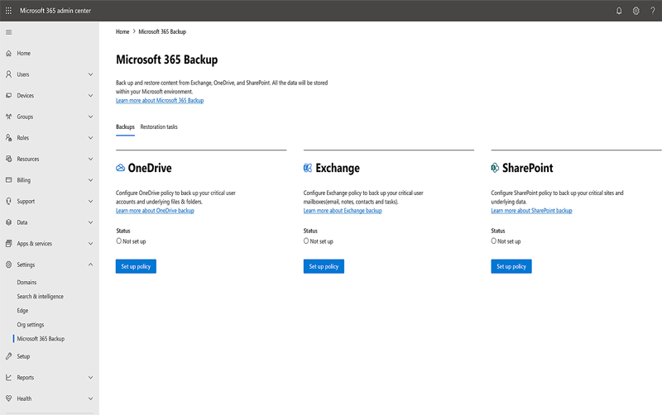Open the app launcher waffle icon
Image resolution: width=662 pixels, height=415 pixels.
point(8,11)
